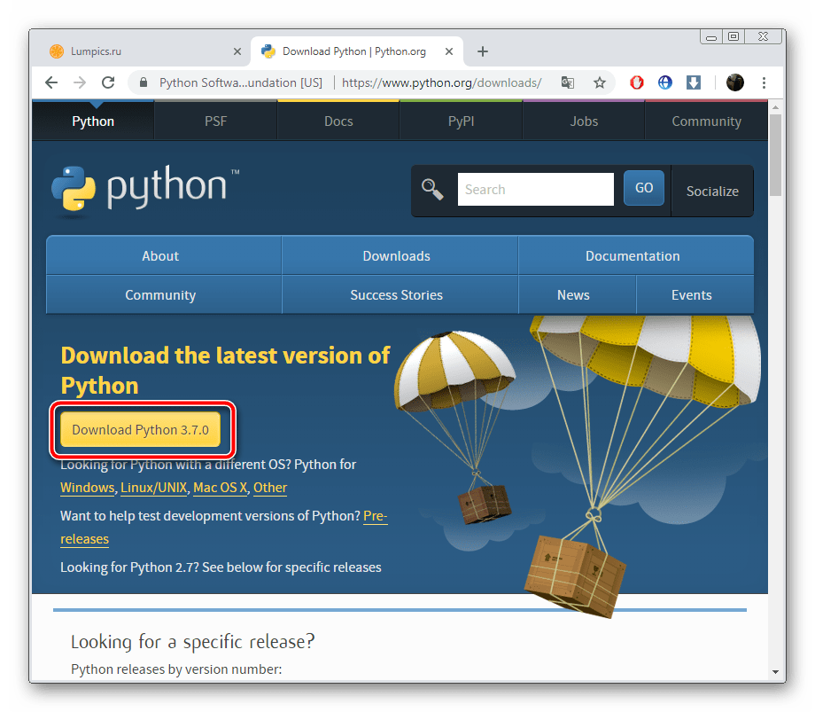
Task: Open the Events menu item
Action: [695, 295]
